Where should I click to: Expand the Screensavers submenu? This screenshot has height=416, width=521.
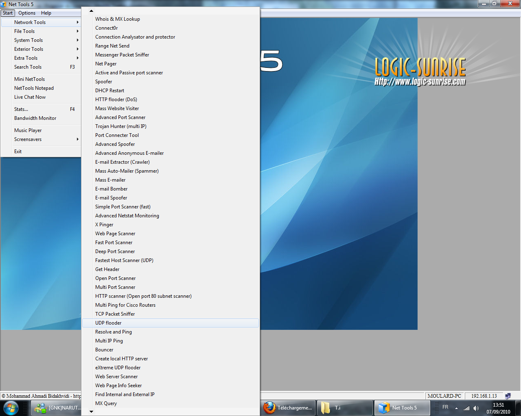click(41, 139)
